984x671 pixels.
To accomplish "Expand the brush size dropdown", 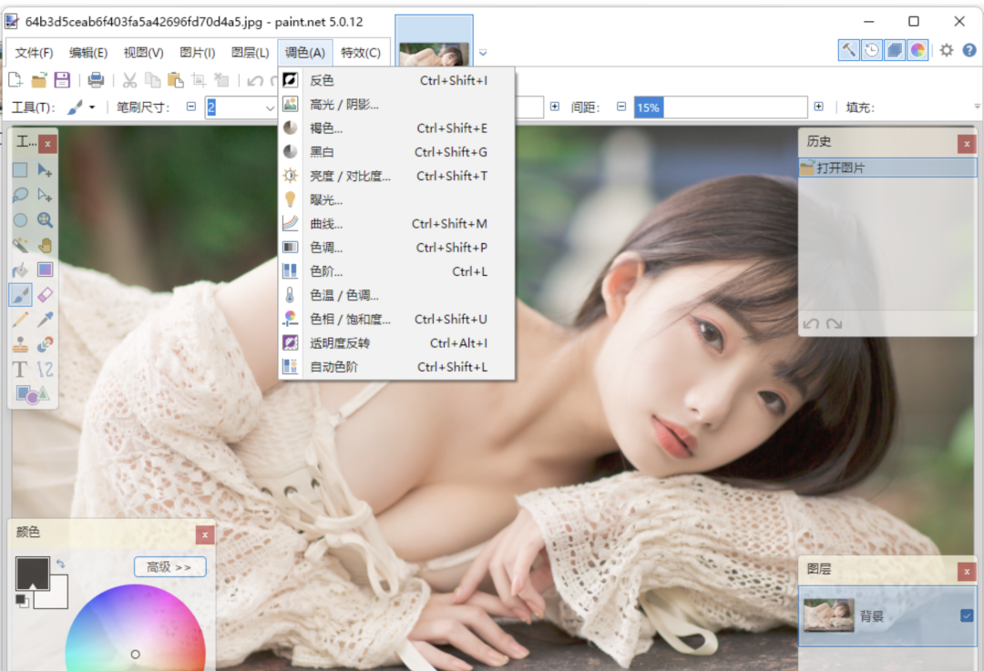I will pos(270,107).
